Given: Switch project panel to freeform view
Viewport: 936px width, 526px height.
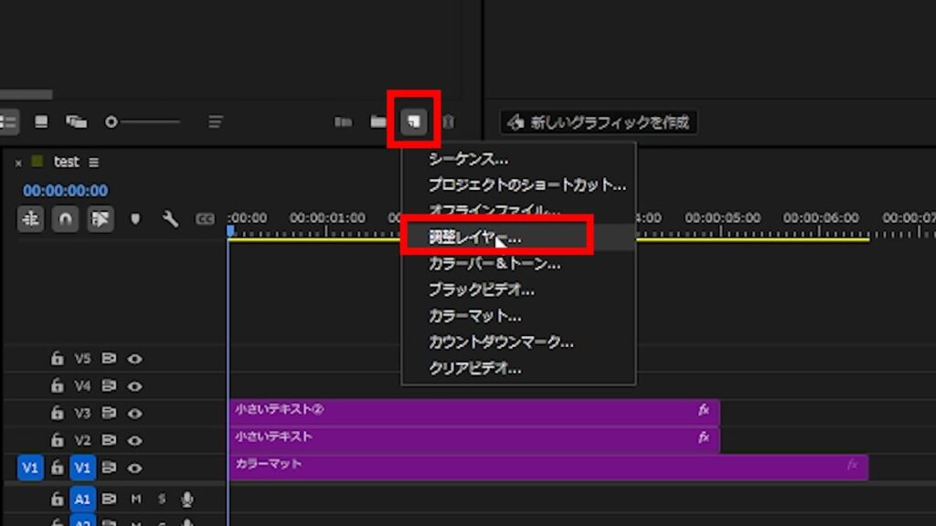Looking at the screenshot, I should [77, 122].
